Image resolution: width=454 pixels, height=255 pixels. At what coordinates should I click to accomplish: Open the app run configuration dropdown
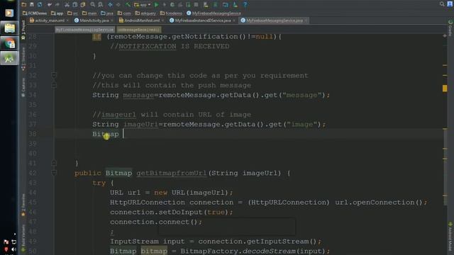point(142,5)
